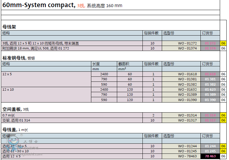
Task: Click white order number 01 623 cell
Action: [x=210, y=89]
